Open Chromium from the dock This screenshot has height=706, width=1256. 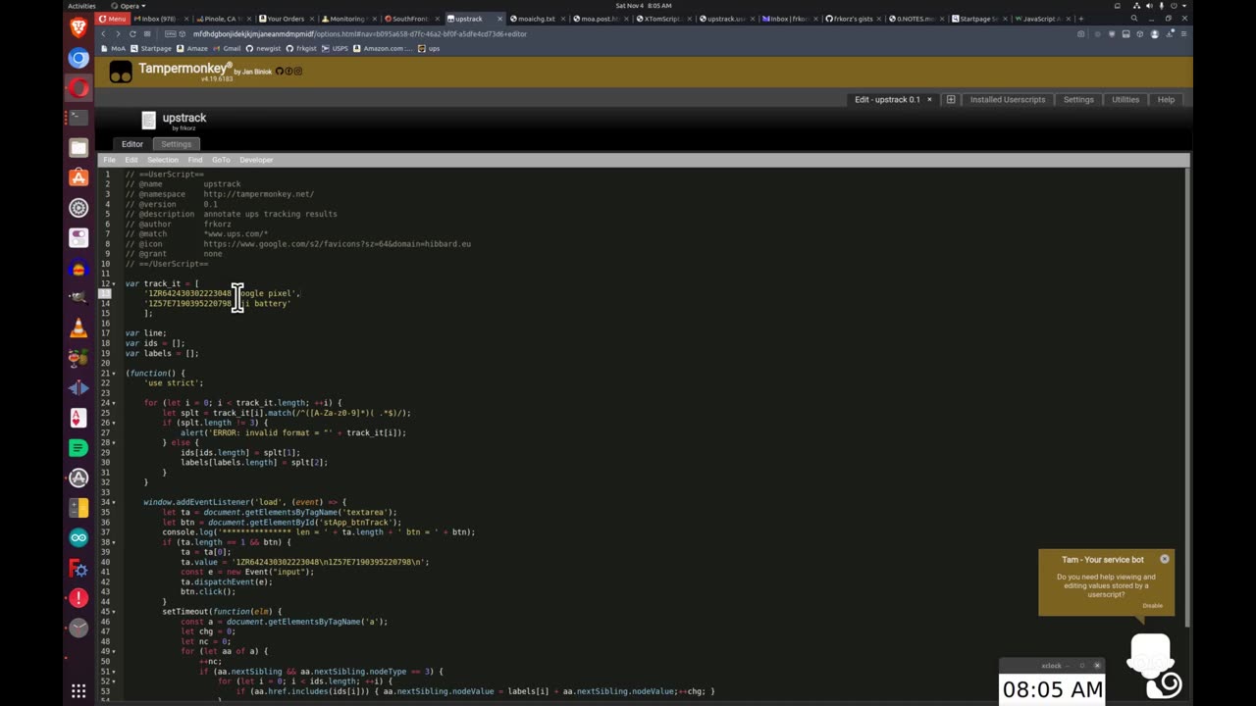[x=78, y=58]
